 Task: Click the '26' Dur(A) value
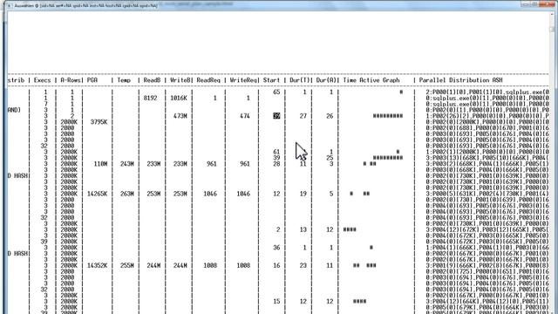tap(330, 116)
